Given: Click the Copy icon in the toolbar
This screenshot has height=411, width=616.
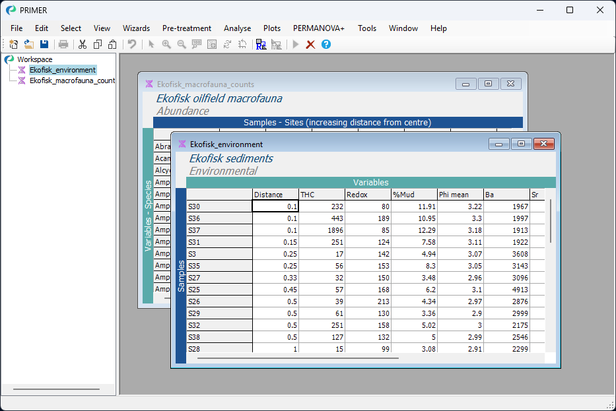Looking at the screenshot, I should pos(98,44).
